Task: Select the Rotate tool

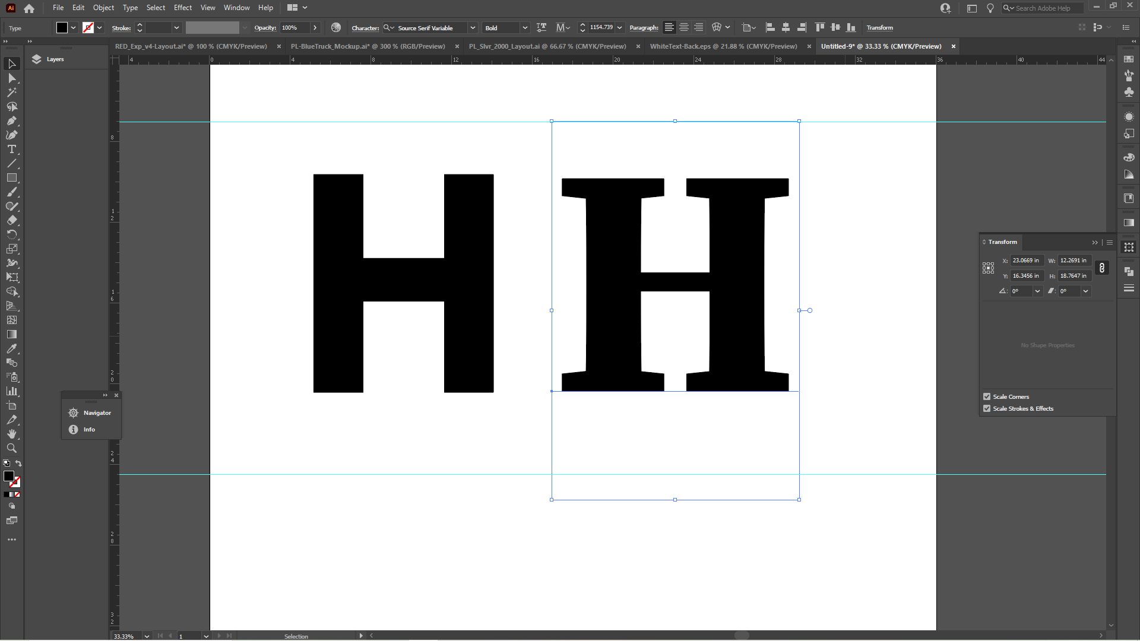Action: 12,234
